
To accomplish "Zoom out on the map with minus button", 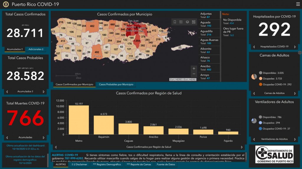I will [194, 74].
